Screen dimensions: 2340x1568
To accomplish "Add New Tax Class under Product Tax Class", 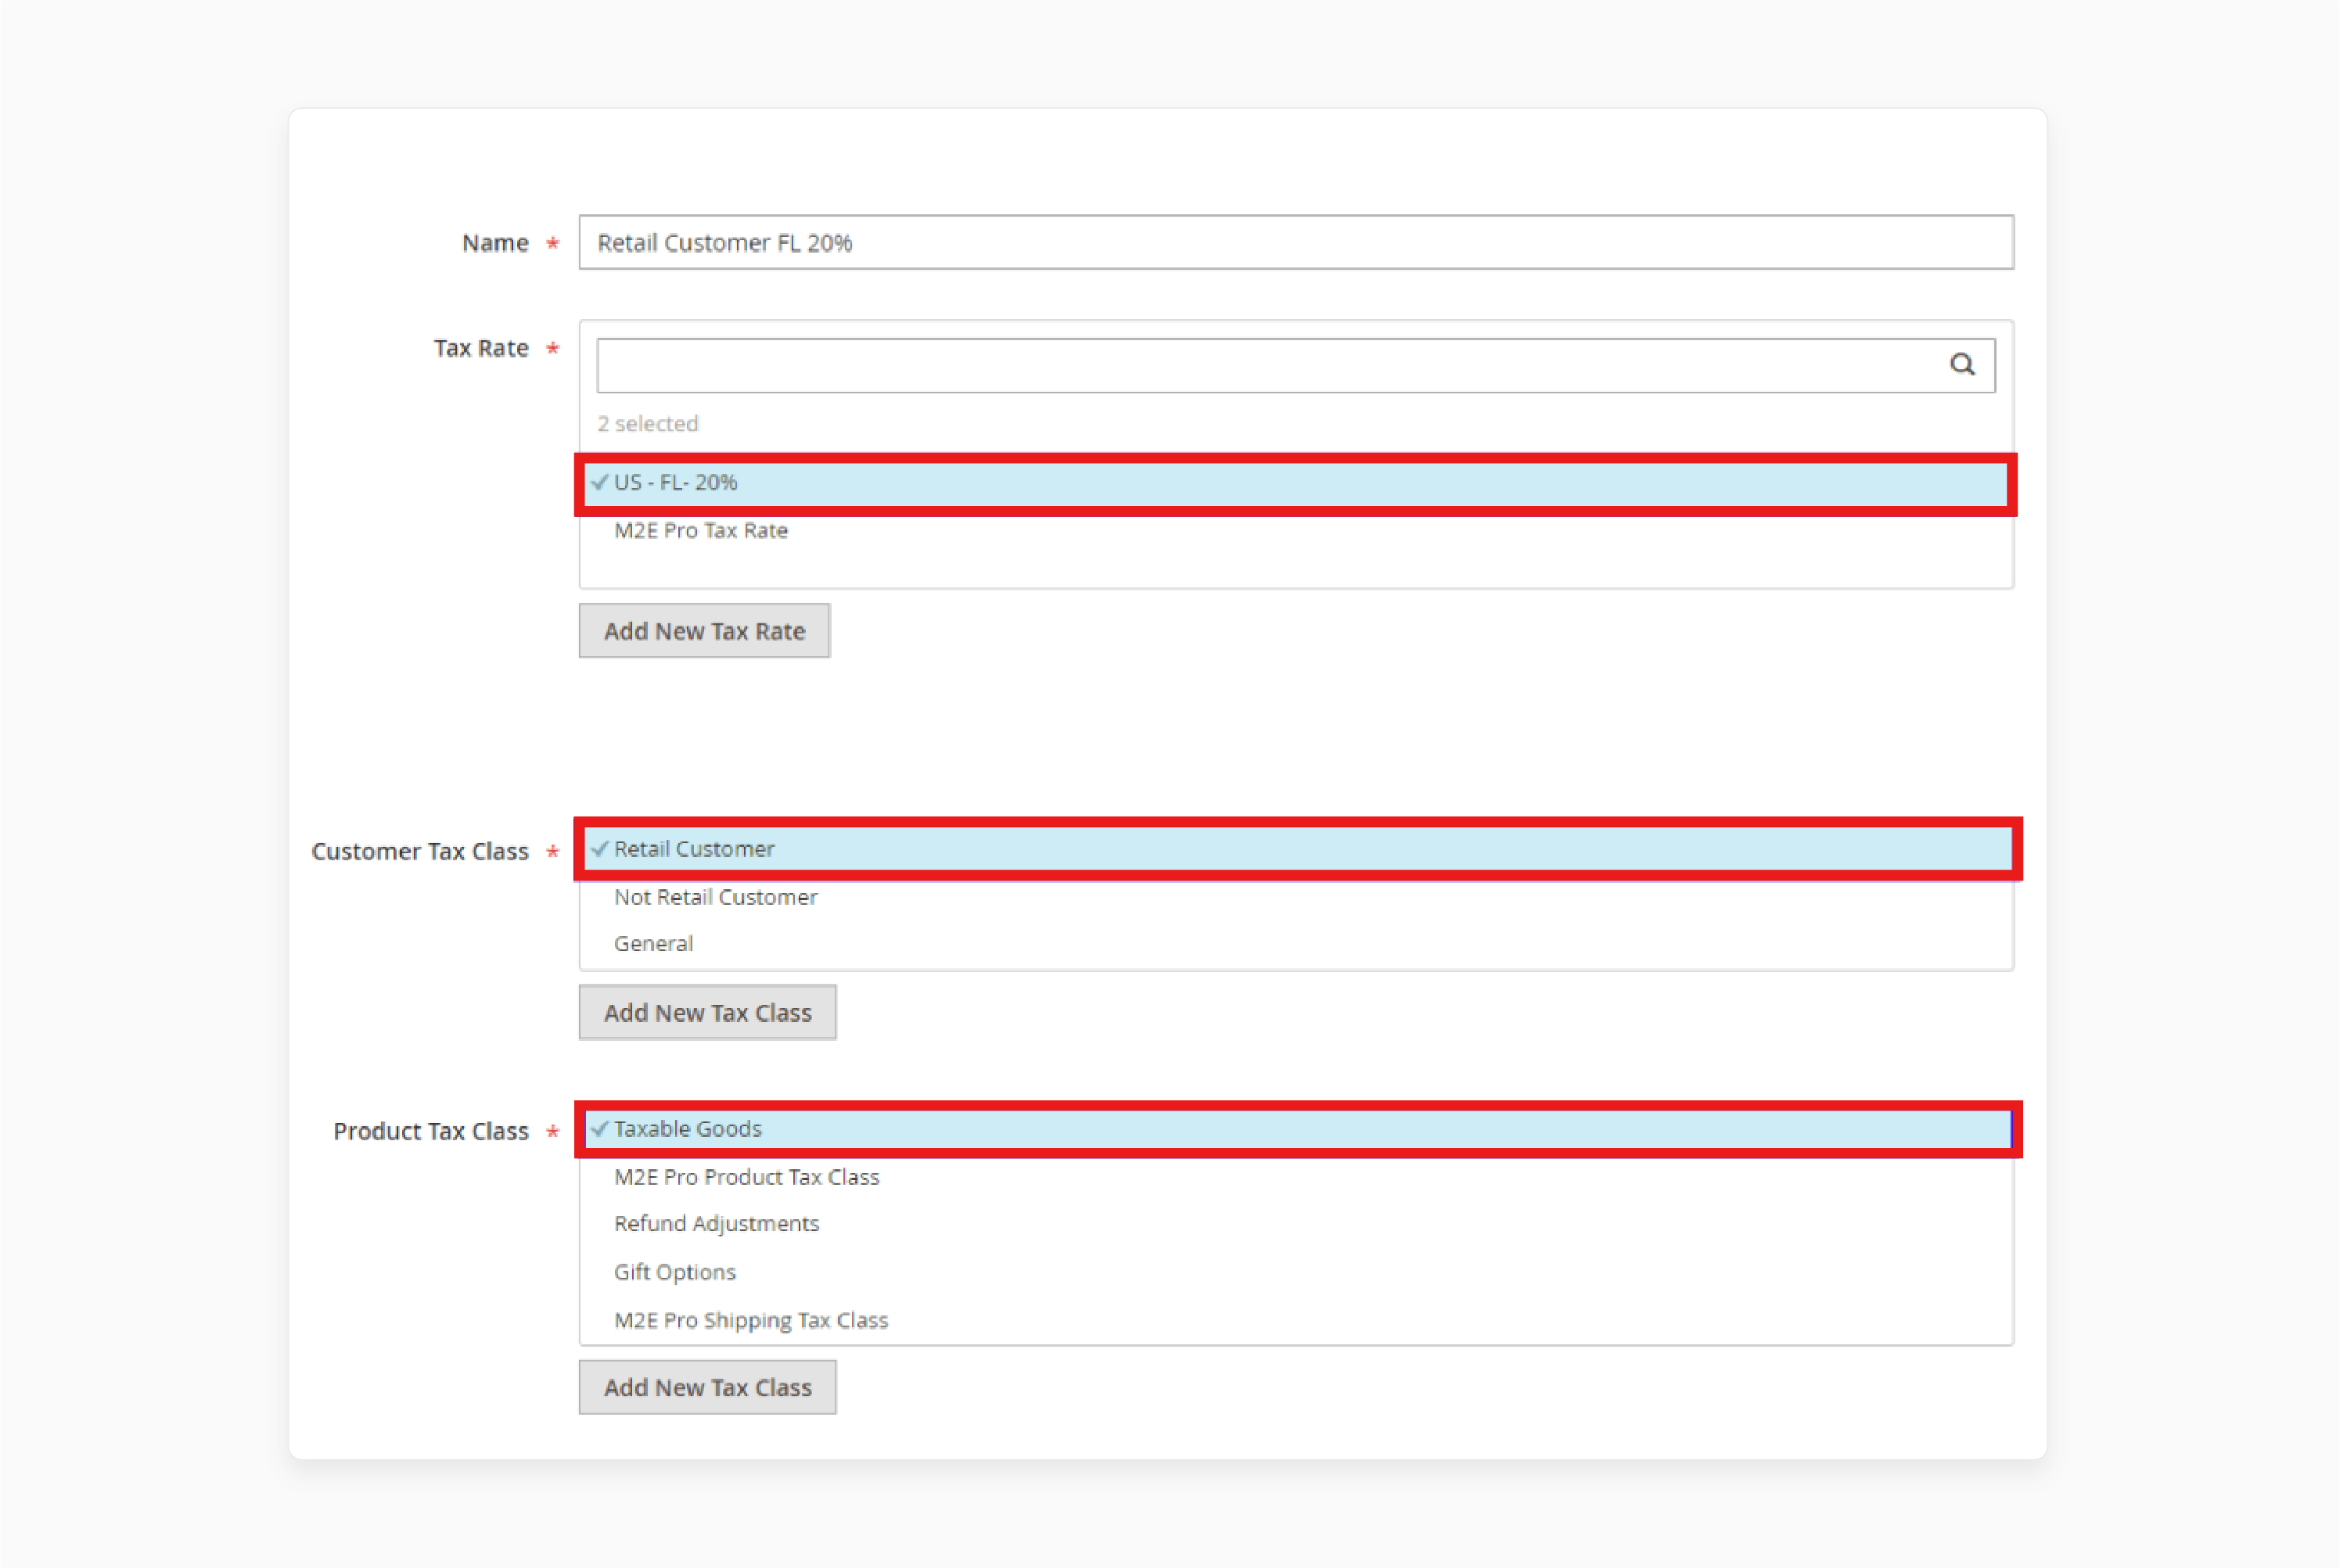I will 707,1387.
